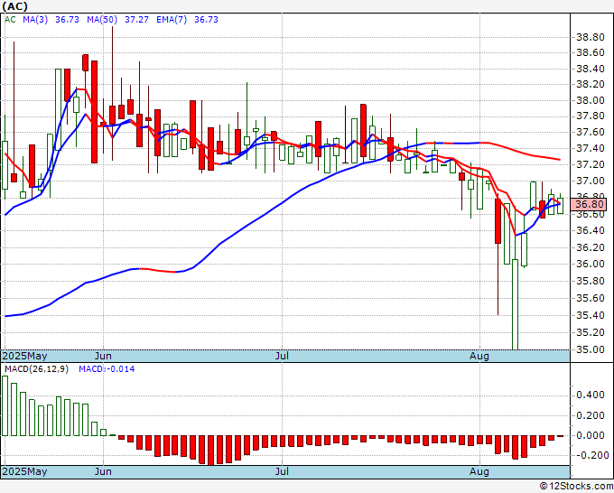Click the MA(3) value 36.73
Viewport: 614px width, 493px height.
click(68, 20)
